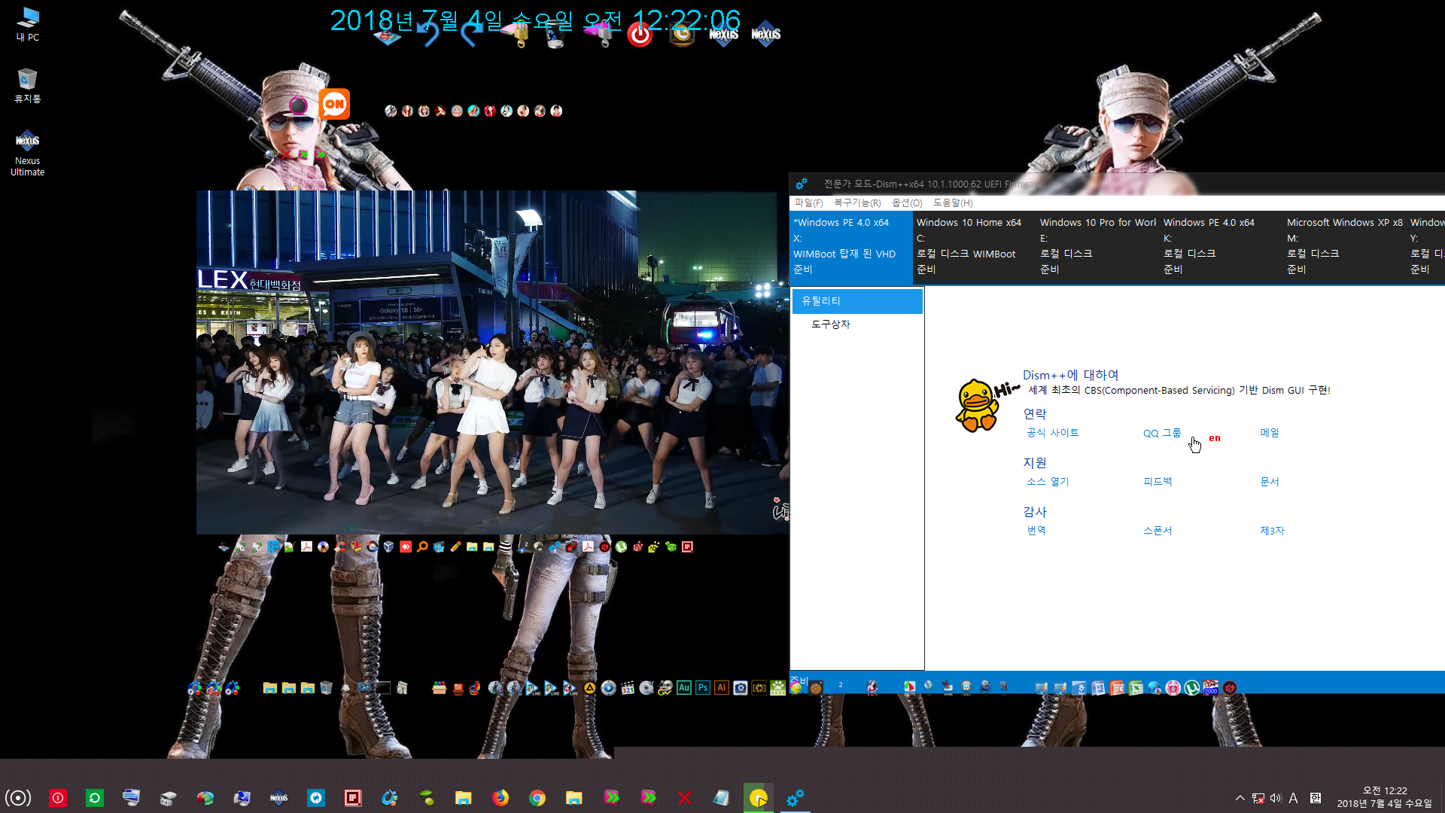The height and width of the screenshot is (813, 1445).
Task: Launch Excel from the blue dock strip
Action: (1136, 687)
